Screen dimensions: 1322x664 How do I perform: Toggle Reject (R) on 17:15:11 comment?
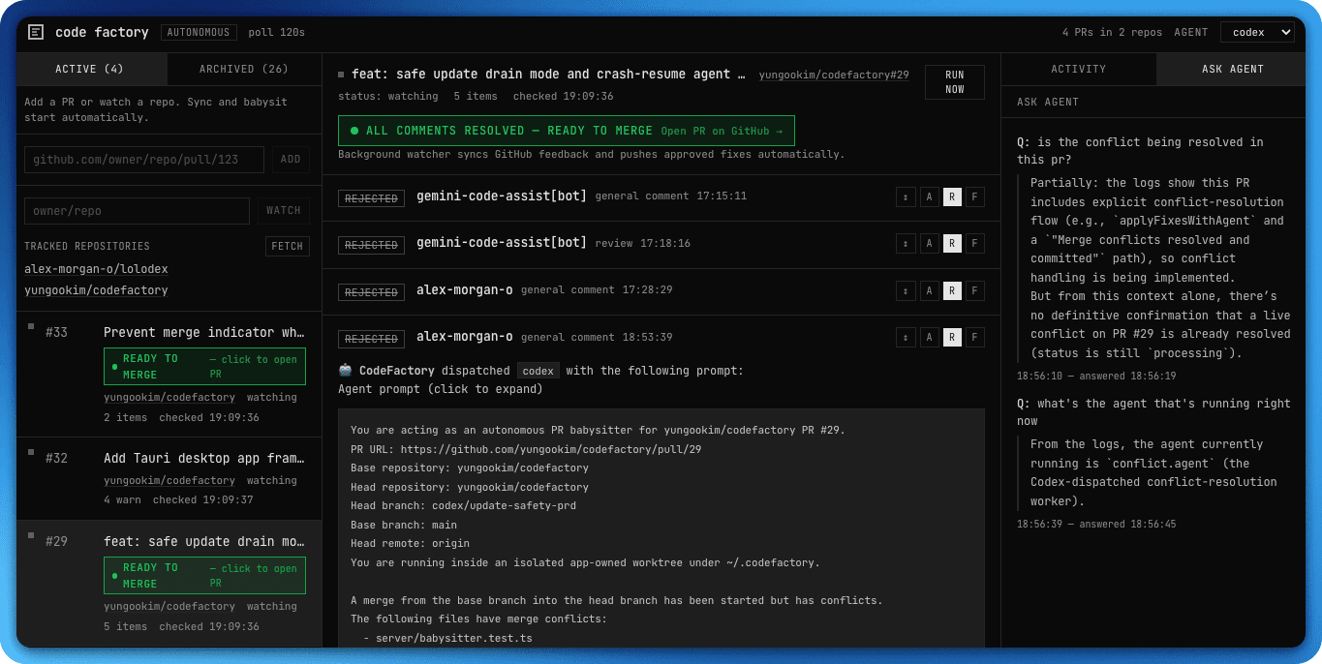point(953,196)
